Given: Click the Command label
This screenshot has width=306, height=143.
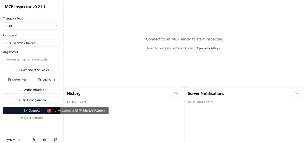Looking at the screenshot, I should click(10, 35).
